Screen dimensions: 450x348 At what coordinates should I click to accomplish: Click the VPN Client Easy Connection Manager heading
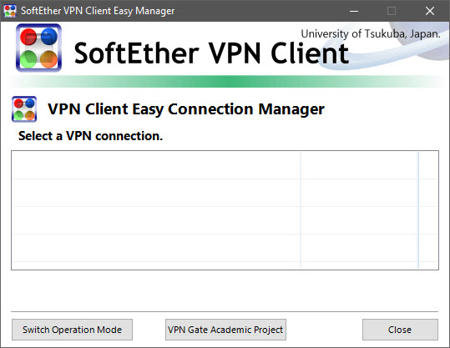pos(186,109)
